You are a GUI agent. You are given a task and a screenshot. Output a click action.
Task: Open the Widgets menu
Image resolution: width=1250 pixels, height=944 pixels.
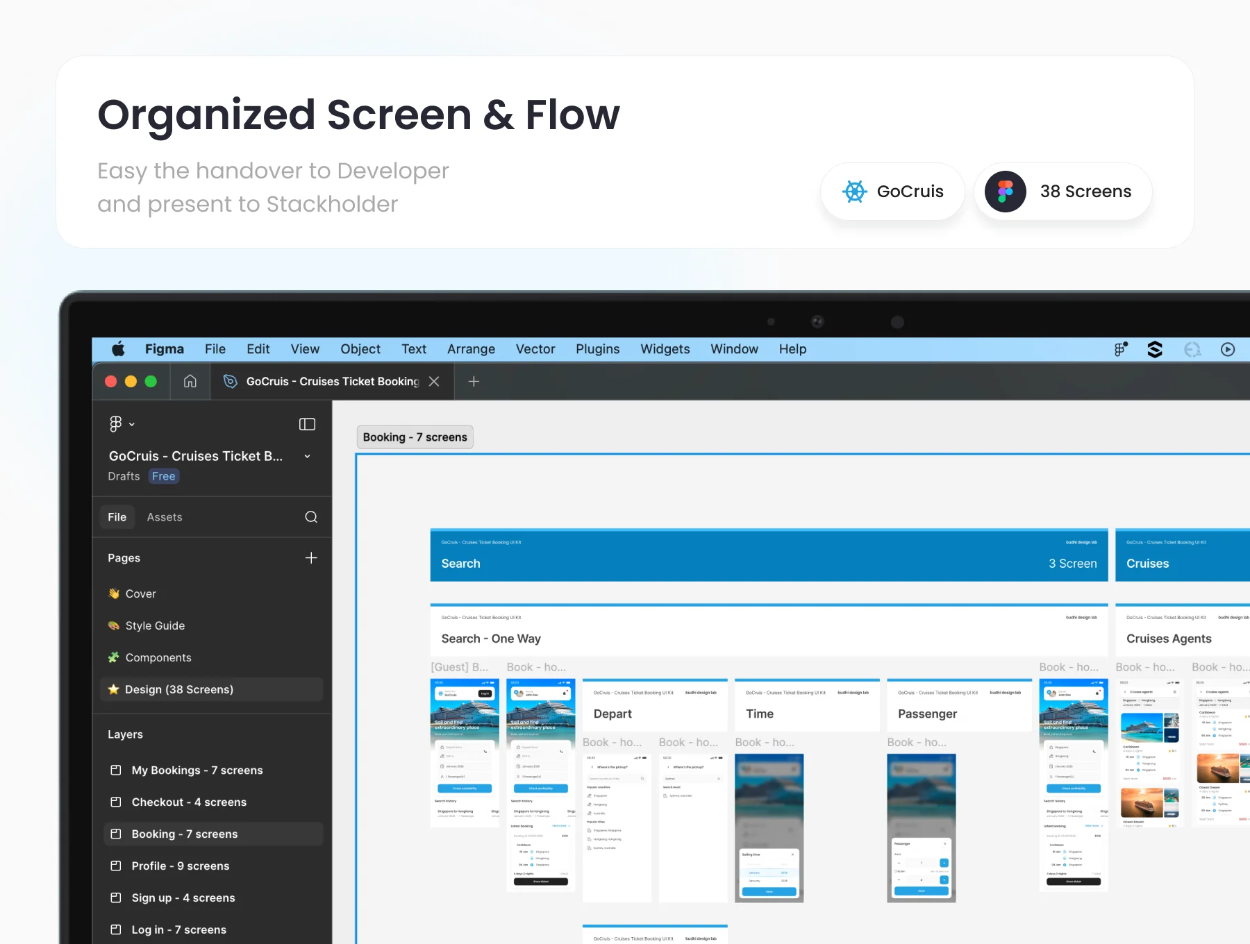pyautogui.click(x=665, y=349)
